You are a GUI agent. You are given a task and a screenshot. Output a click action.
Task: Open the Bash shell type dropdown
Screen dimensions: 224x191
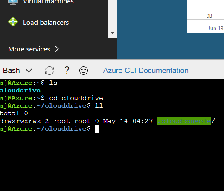pyautogui.click(x=18, y=71)
